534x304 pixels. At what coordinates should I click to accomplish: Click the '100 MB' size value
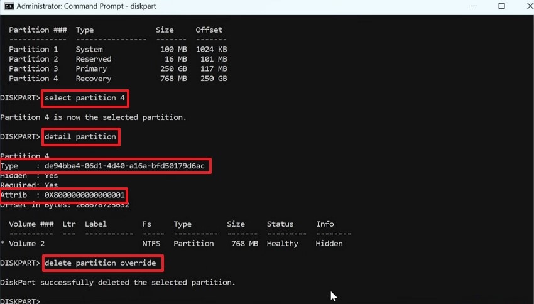[x=173, y=50]
